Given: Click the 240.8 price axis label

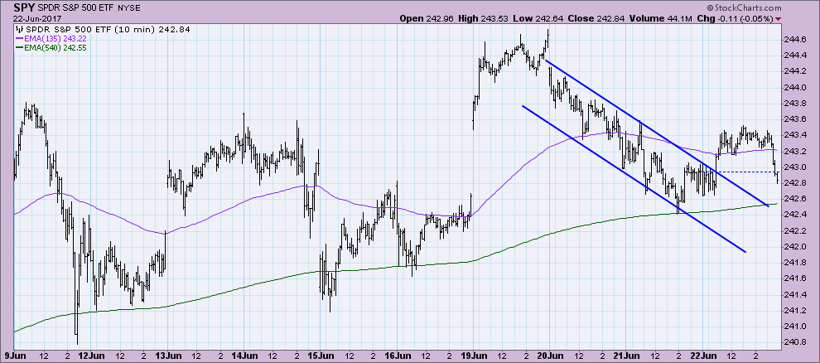Looking at the screenshot, I should [x=795, y=342].
